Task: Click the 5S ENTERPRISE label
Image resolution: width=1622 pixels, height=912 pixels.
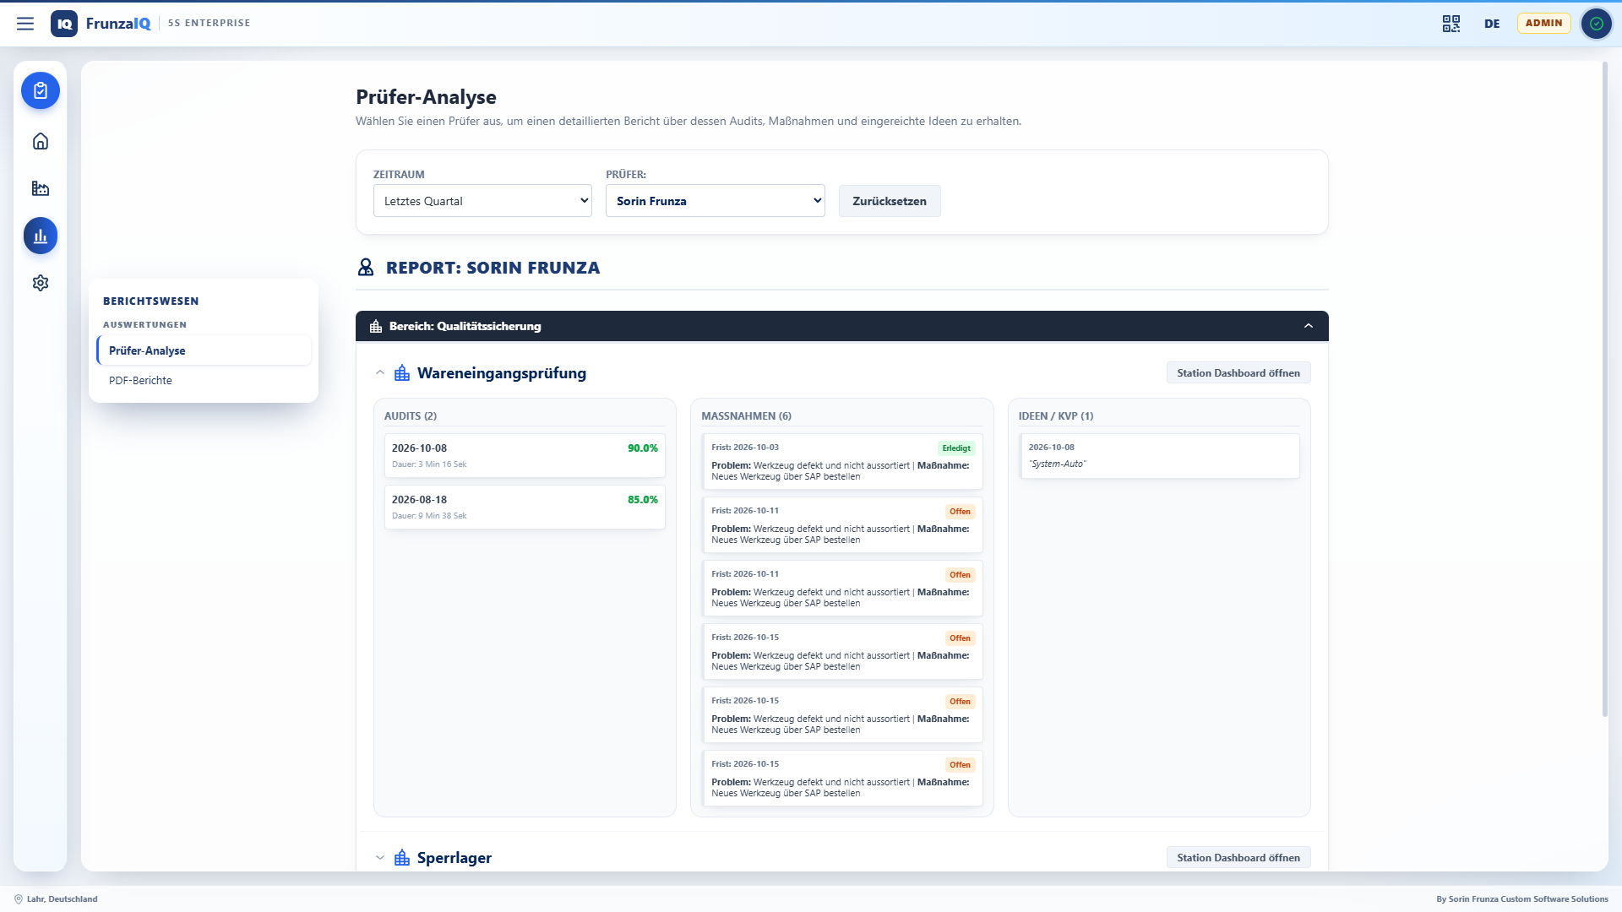Action: [x=209, y=23]
